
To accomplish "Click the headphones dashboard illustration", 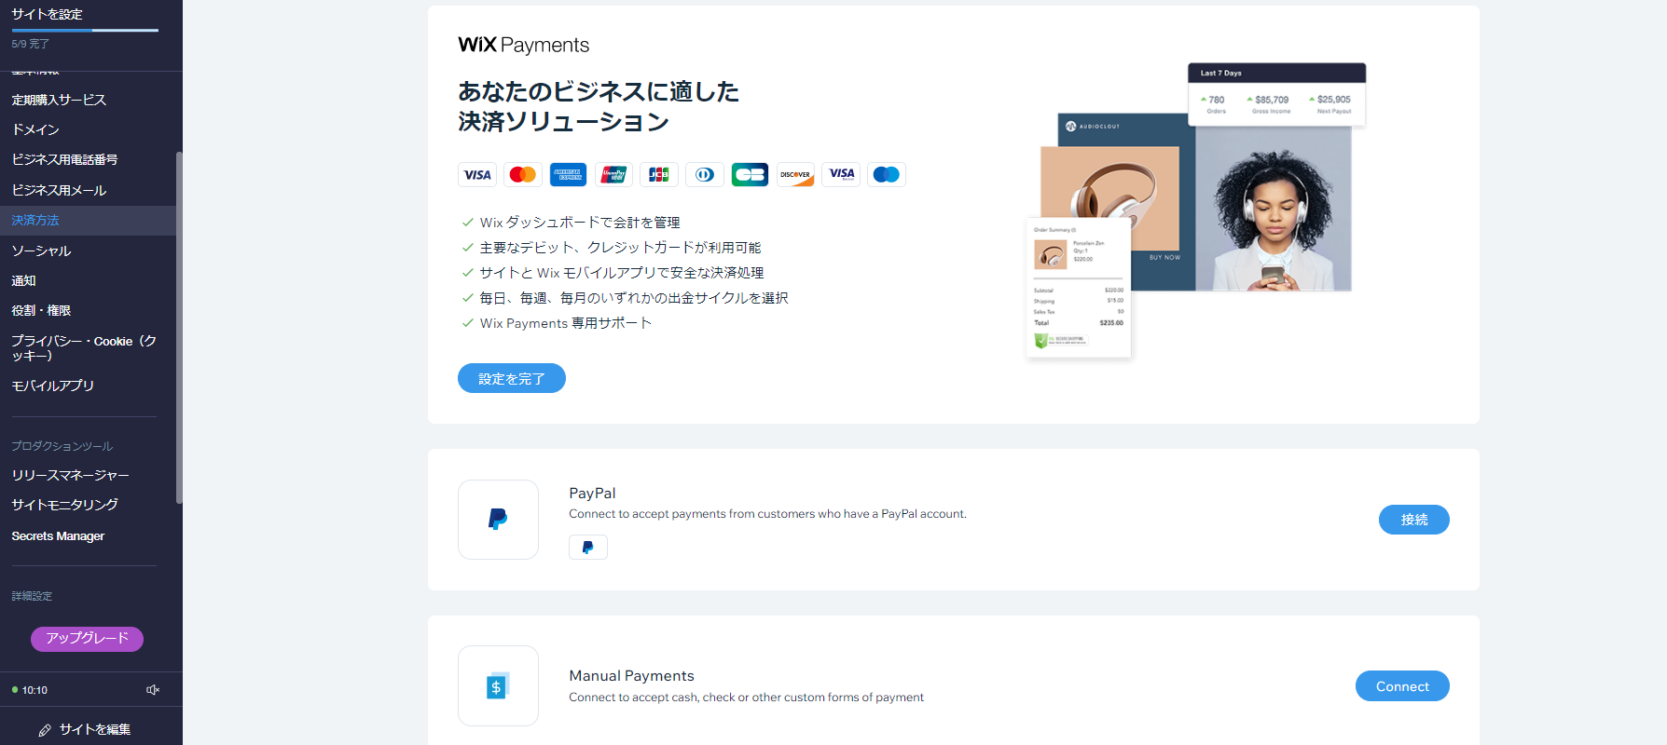I will 1196,210.
